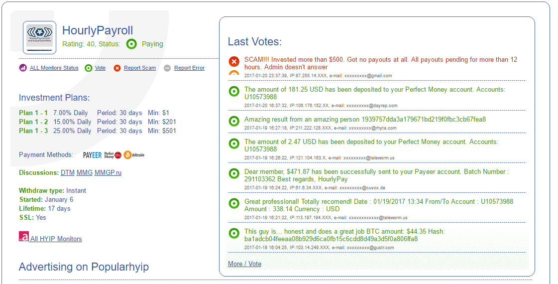Click the green Vote circle icon
558x284 pixels.
[x=88, y=68]
